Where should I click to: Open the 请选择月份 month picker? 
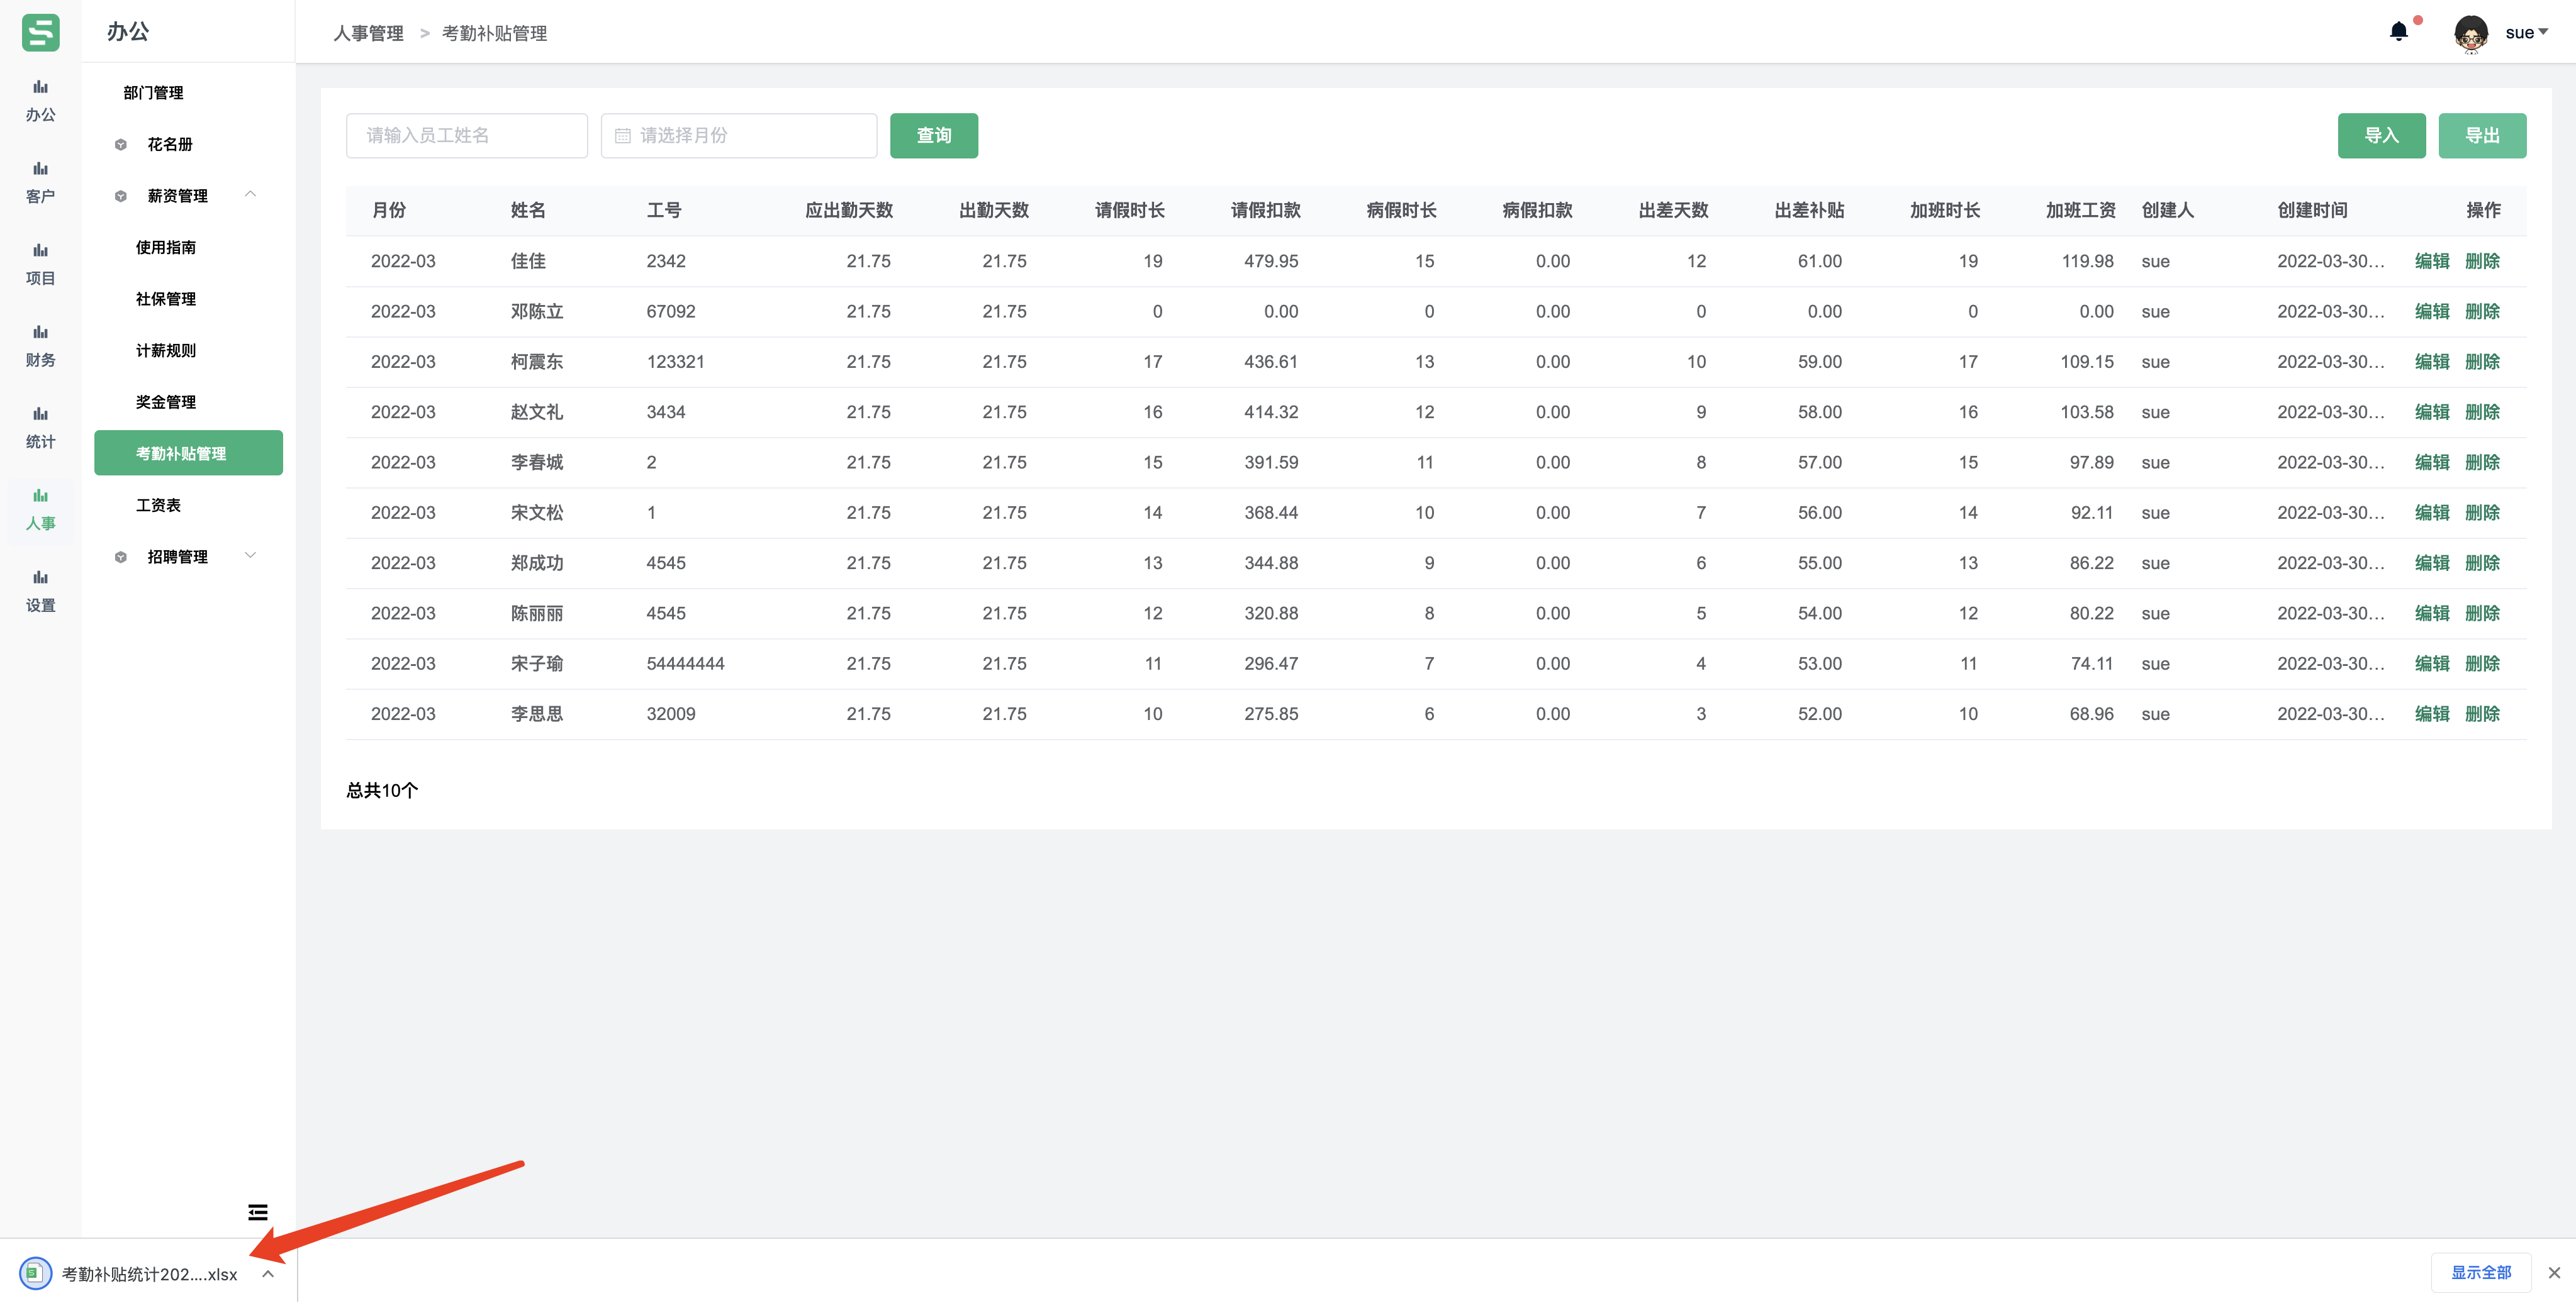pyautogui.click(x=738, y=136)
